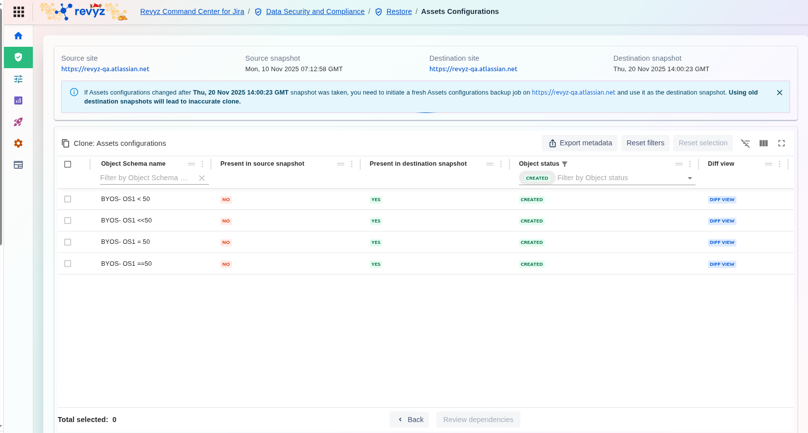Expand the Object status filter dropdown

[x=690, y=178]
